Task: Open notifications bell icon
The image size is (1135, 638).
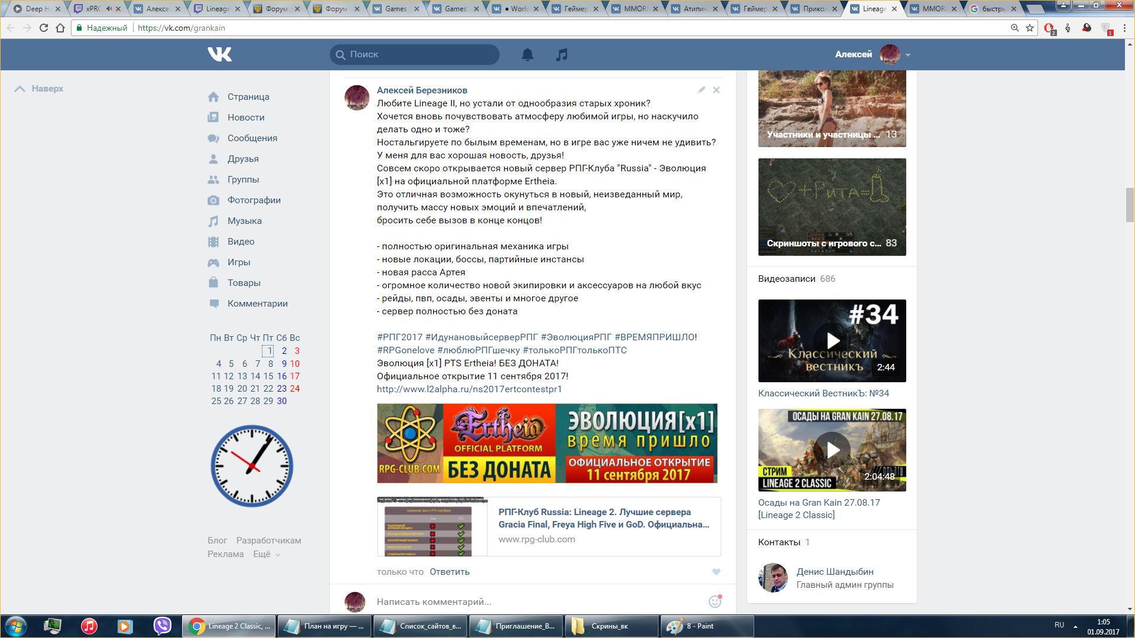Action: 527,54
